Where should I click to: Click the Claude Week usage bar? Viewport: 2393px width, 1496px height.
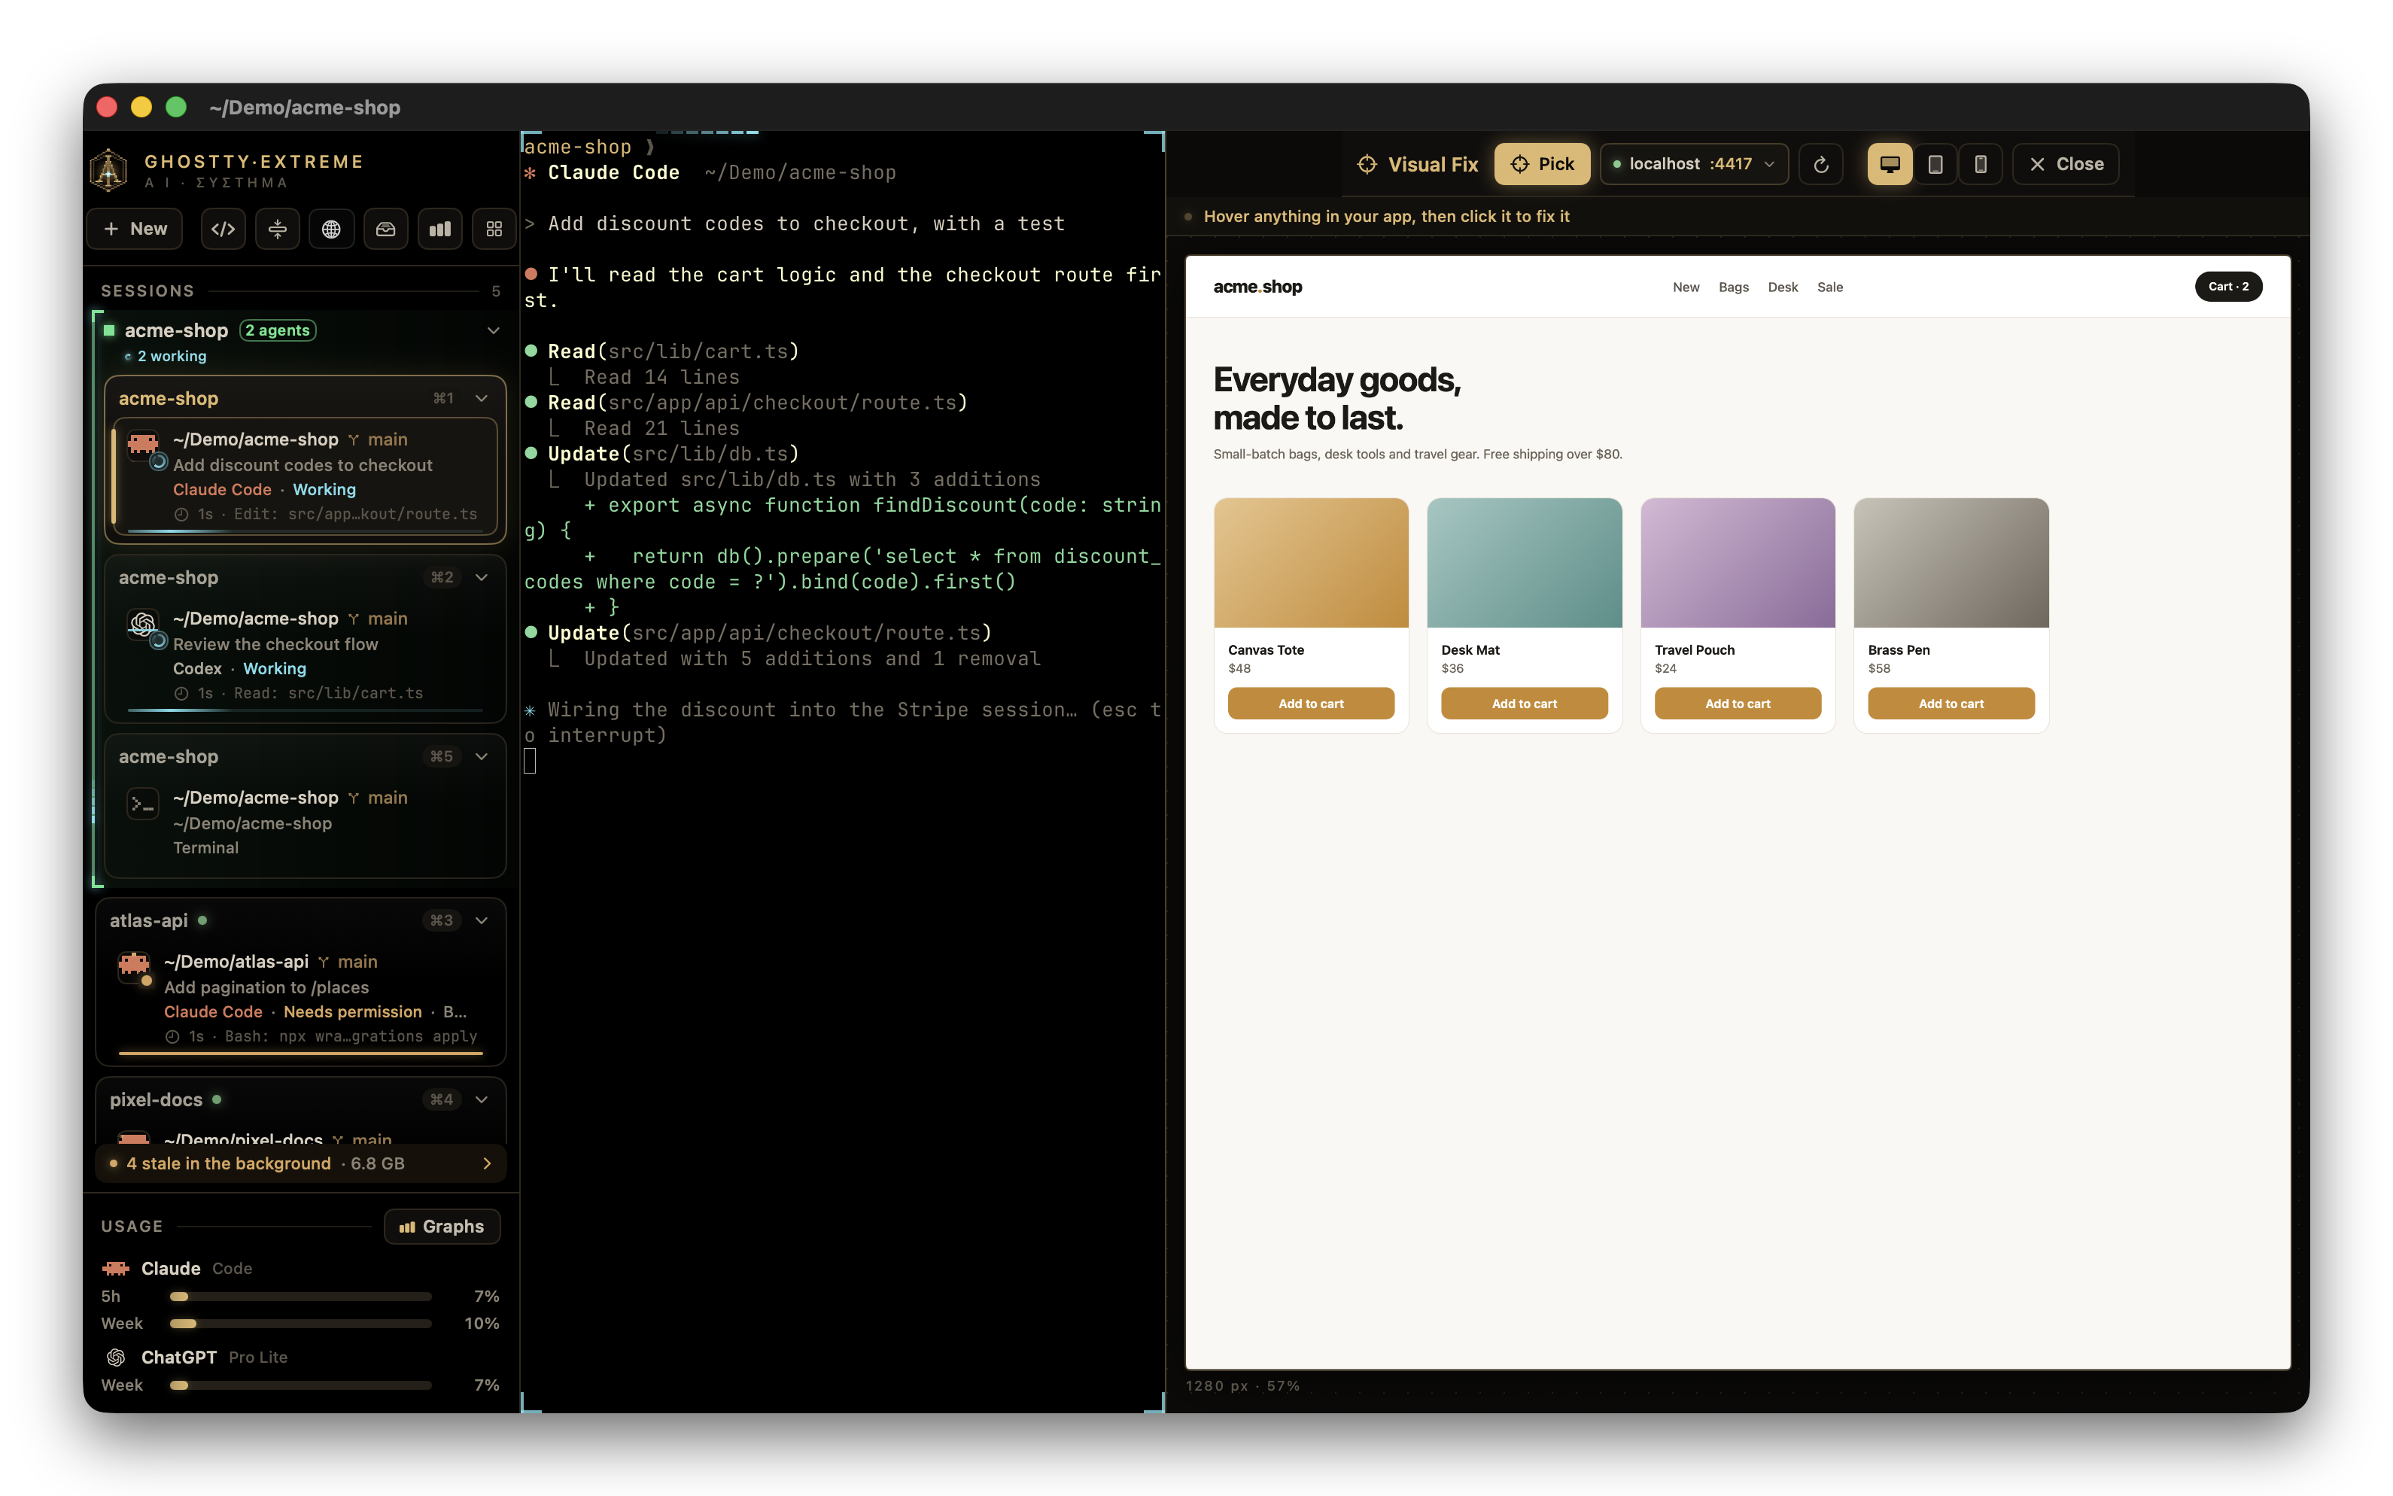pyautogui.click(x=301, y=1324)
